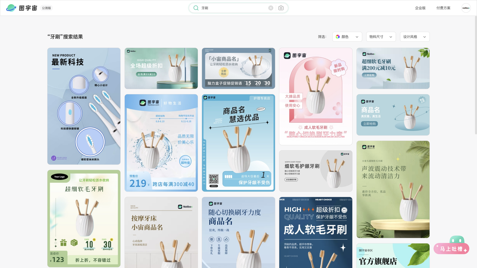Open the 好物生活 预售价 219 template
The image size is (477, 268).
[161, 143]
